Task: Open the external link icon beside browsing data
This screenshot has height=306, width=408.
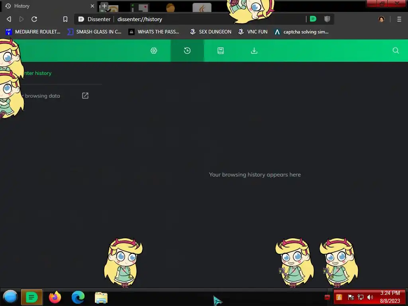Action: [85, 96]
